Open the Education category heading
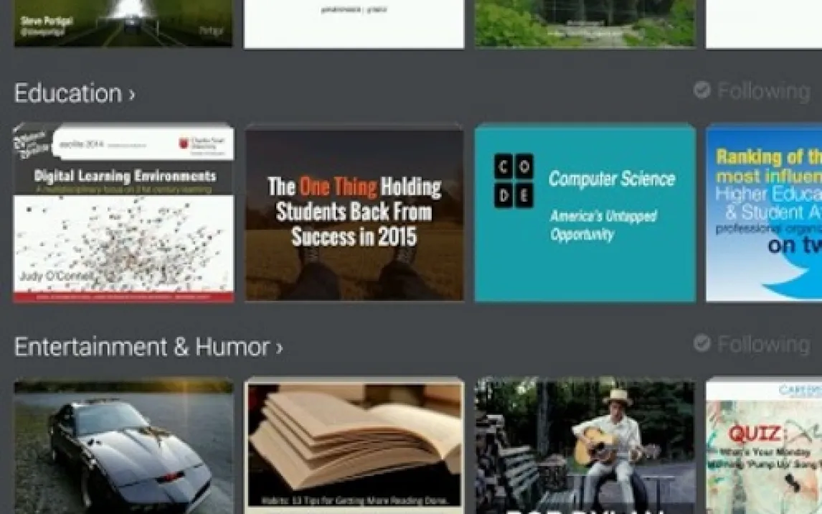The image size is (822, 514). coord(68,93)
